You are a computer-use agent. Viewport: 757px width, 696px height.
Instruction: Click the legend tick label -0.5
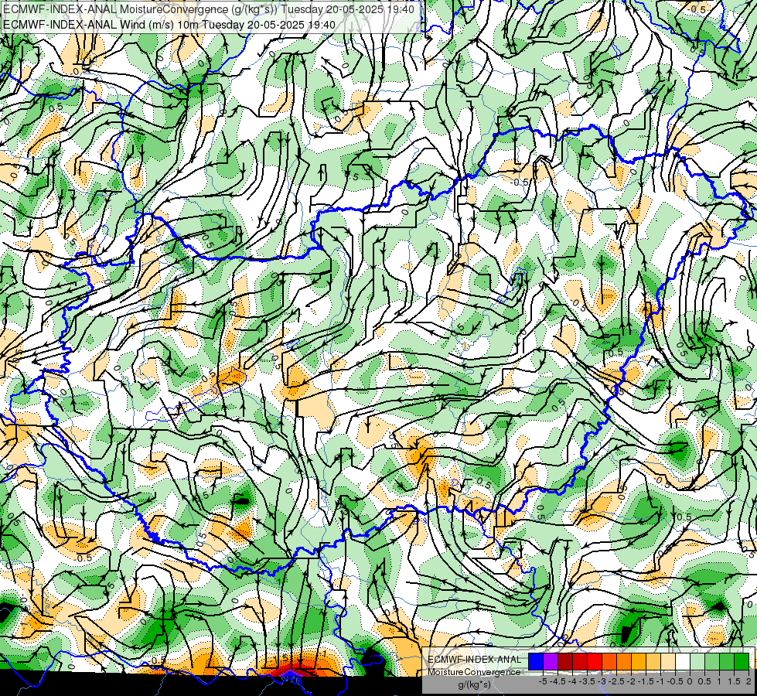coord(675,681)
